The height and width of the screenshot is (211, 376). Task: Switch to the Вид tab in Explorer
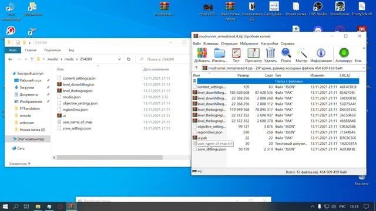coord(71,50)
